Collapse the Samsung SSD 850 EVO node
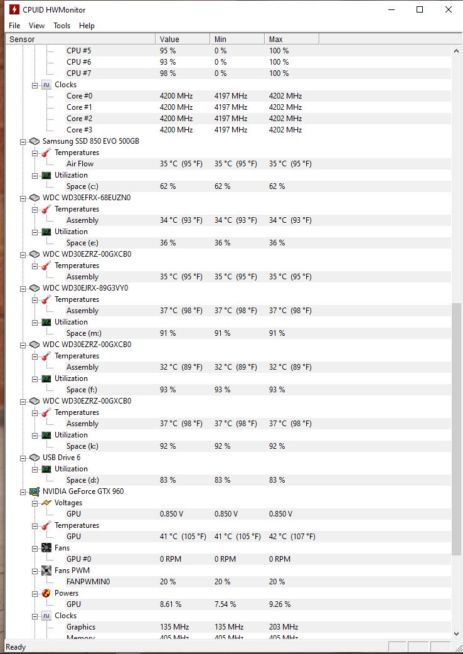This screenshot has height=654, width=463. 23,141
